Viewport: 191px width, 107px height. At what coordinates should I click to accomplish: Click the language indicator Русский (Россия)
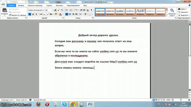pyautogui.click(x=40, y=100)
